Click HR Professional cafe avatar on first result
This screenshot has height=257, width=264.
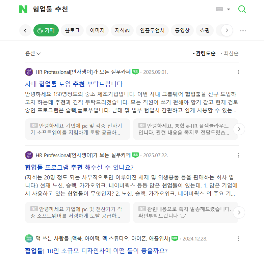(x=29, y=72)
